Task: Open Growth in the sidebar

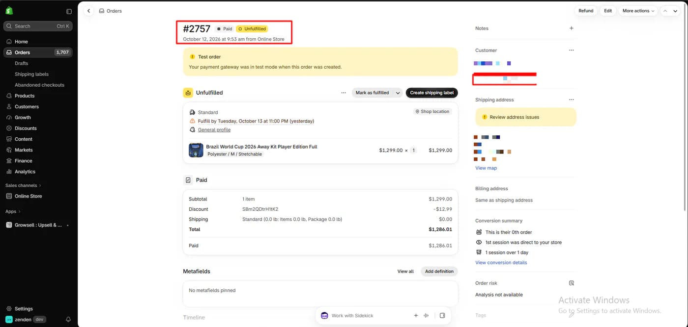Action: point(23,118)
